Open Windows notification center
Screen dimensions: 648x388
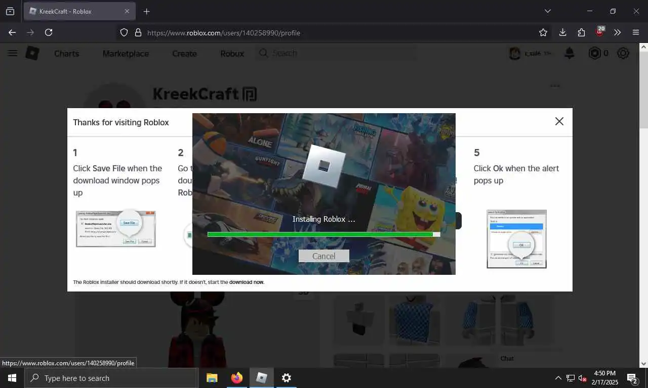pos(632,378)
